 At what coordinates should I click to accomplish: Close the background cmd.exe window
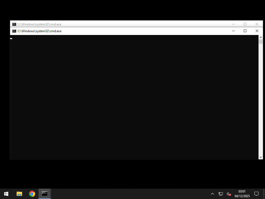click(x=257, y=24)
